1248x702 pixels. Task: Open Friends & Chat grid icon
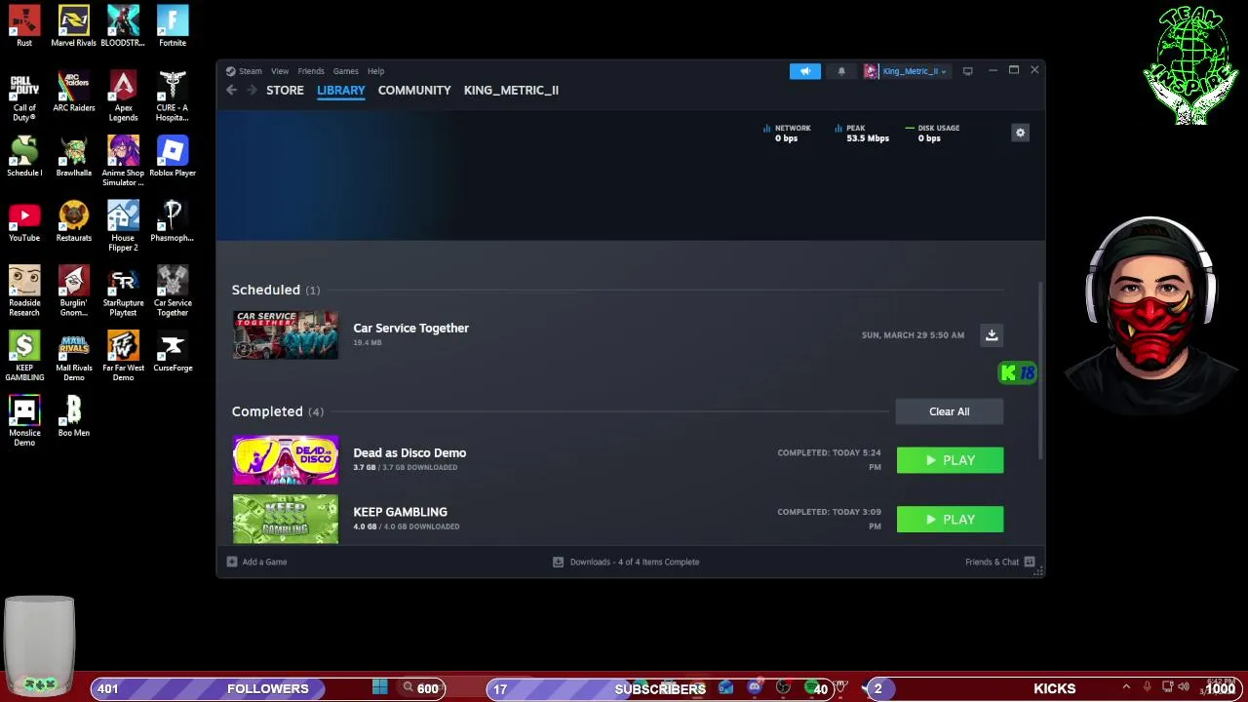click(x=1030, y=562)
